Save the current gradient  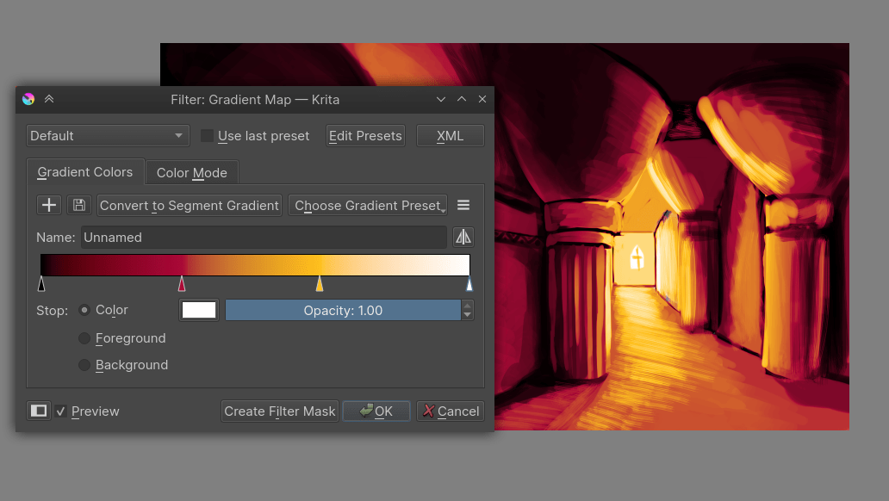click(78, 205)
